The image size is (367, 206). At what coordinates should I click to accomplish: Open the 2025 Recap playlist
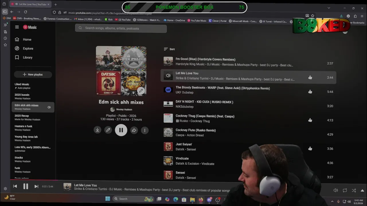coord(33,118)
